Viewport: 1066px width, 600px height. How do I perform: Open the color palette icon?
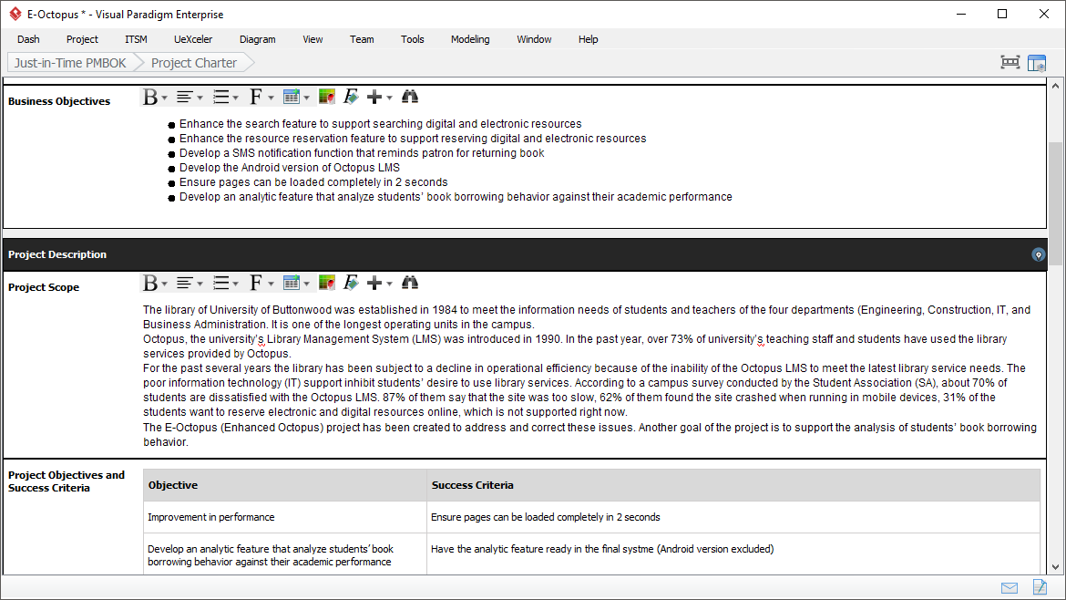pyautogui.click(x=326, y=96)
